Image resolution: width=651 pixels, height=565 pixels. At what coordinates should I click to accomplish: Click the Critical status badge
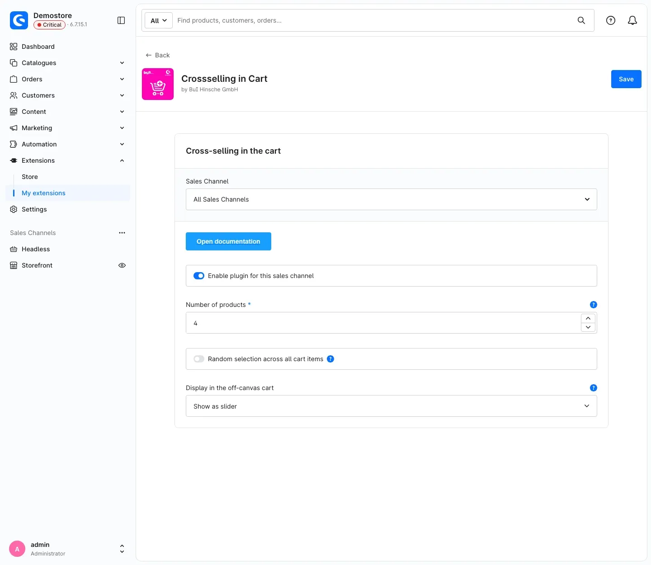50,25
